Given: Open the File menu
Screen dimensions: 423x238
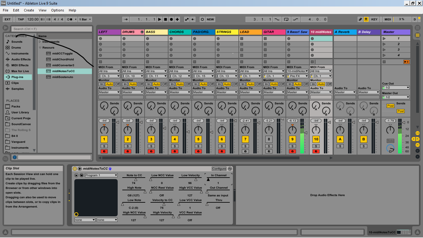Looking at the screenshot, I should [6, 10].
